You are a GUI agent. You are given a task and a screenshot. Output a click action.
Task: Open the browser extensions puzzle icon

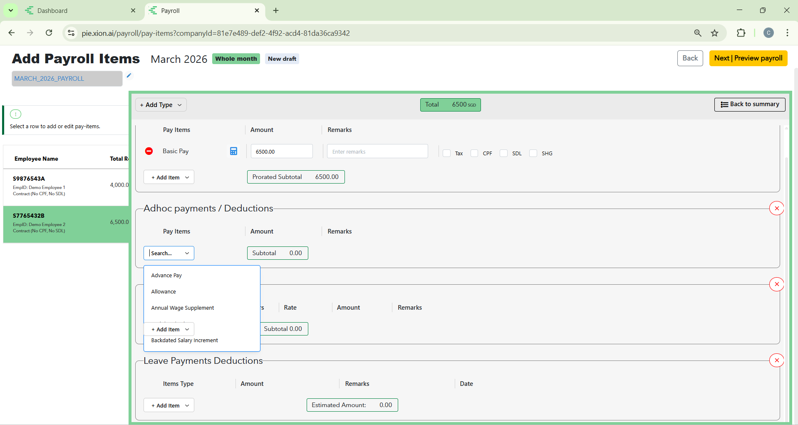tap(741, 33)
